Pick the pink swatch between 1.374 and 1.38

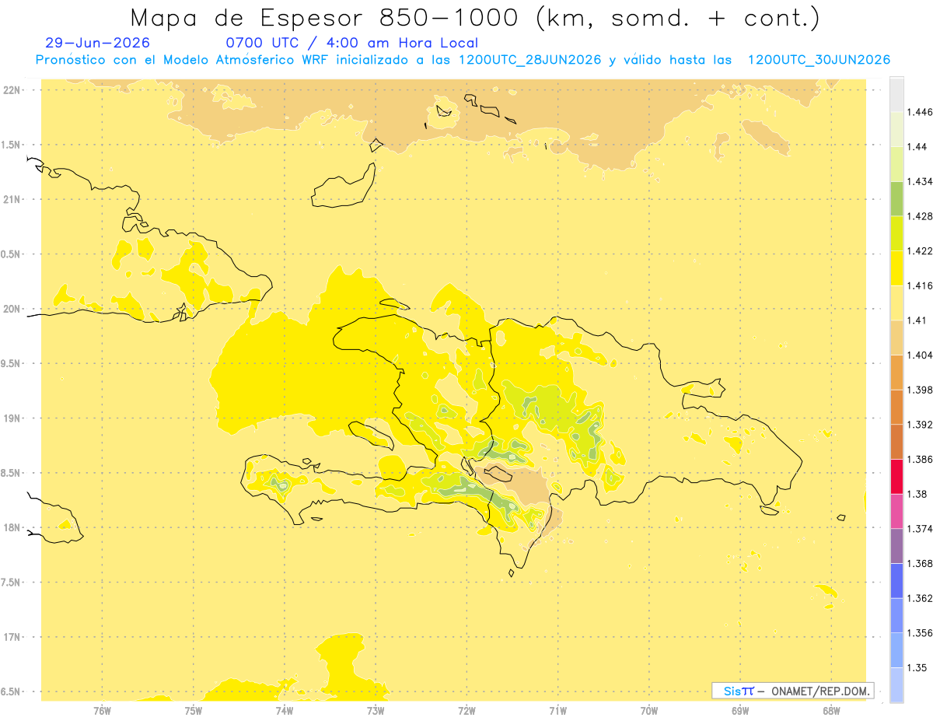[x=896, y=511]
